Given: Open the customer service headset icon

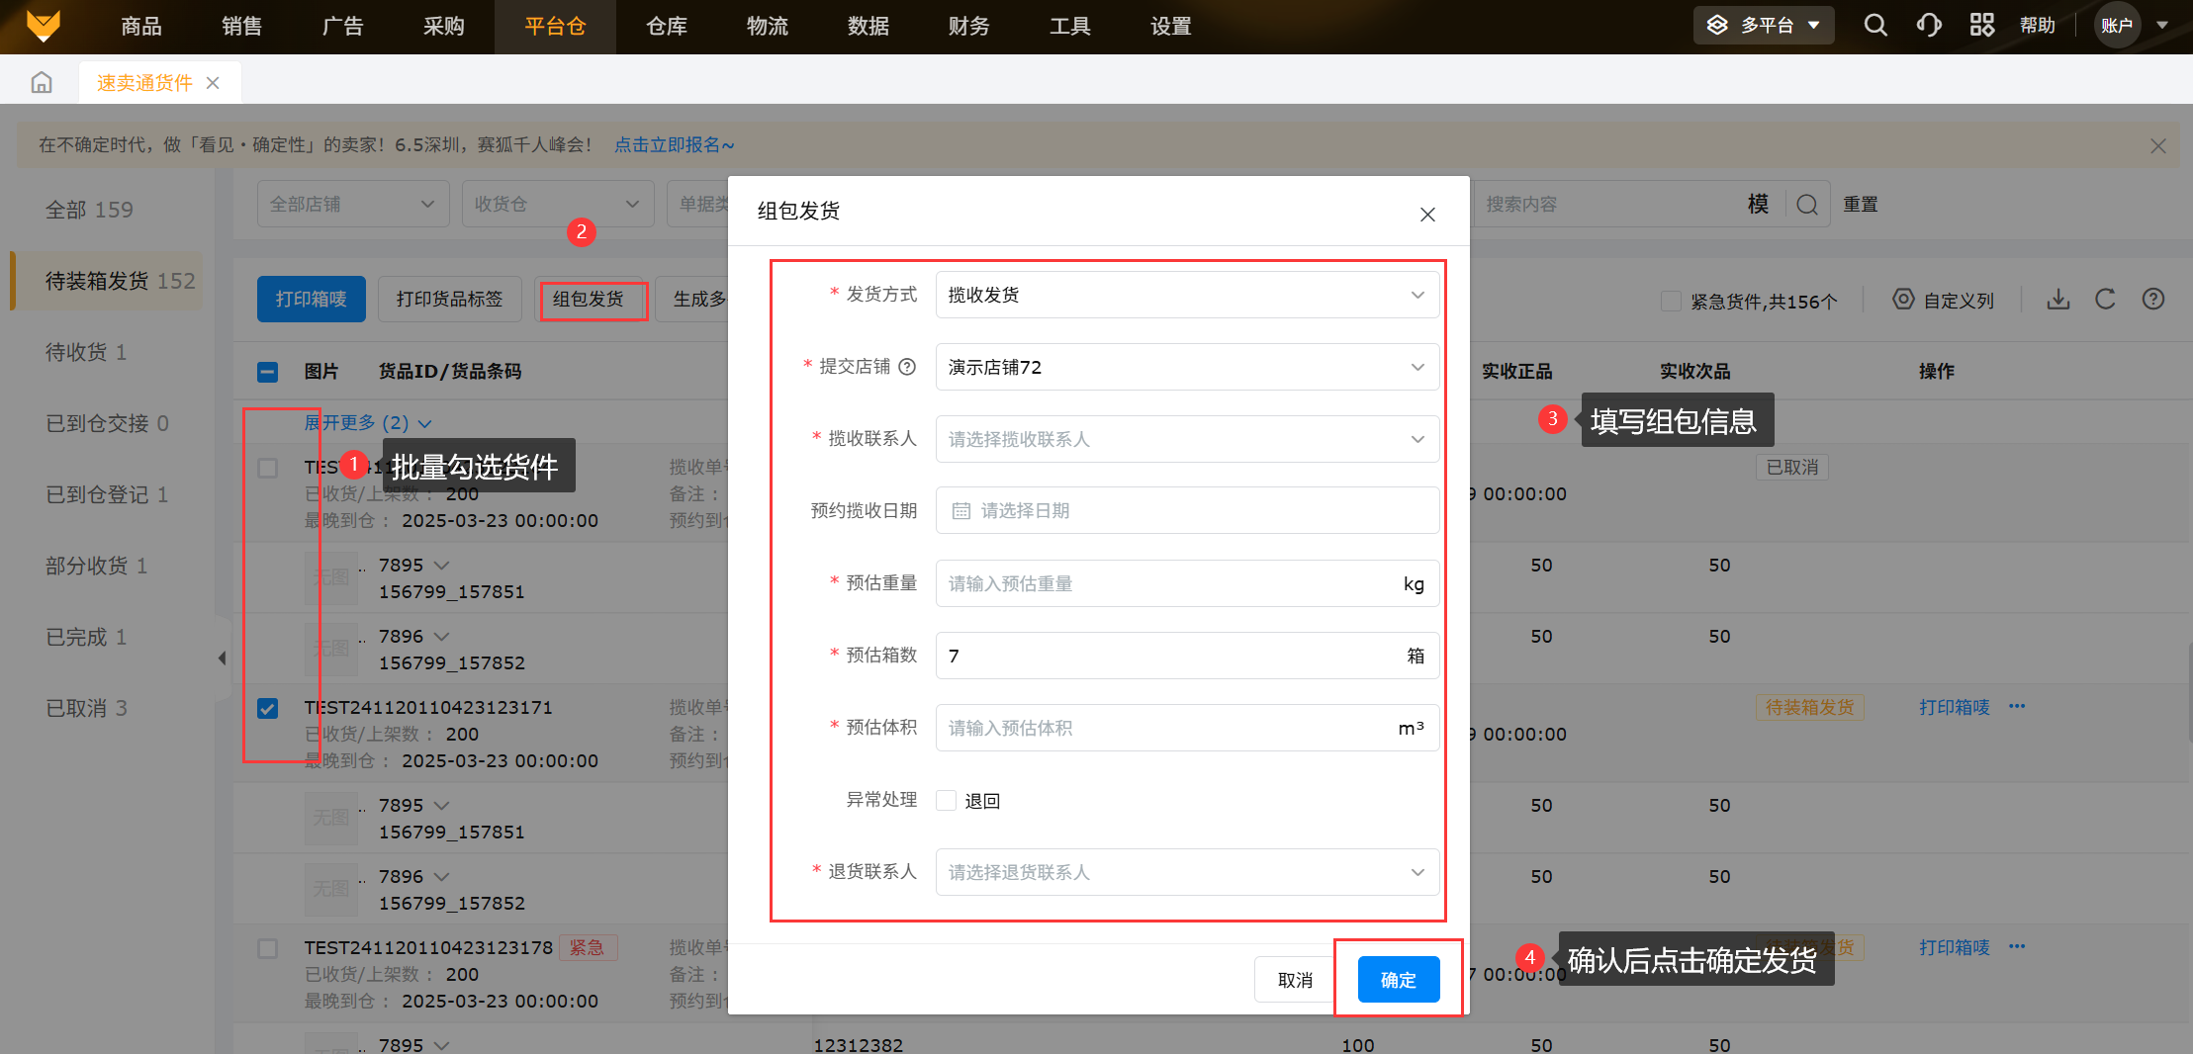Looking at the screenshot, I should 1928,26.
